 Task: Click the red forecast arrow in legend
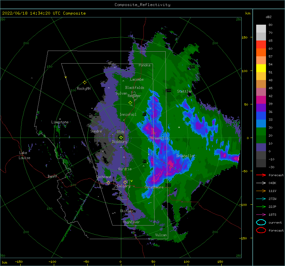261,175
